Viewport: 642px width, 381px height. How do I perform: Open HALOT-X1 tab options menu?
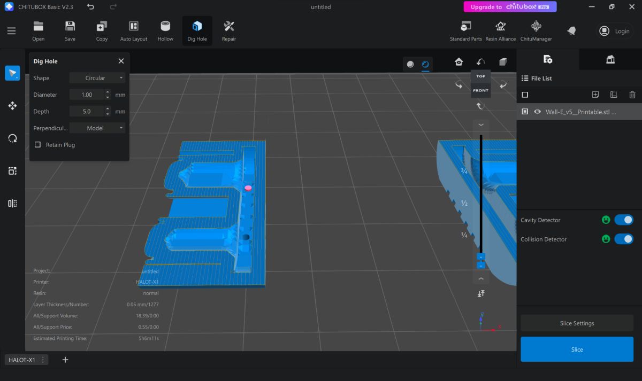[x=42, y=360]
